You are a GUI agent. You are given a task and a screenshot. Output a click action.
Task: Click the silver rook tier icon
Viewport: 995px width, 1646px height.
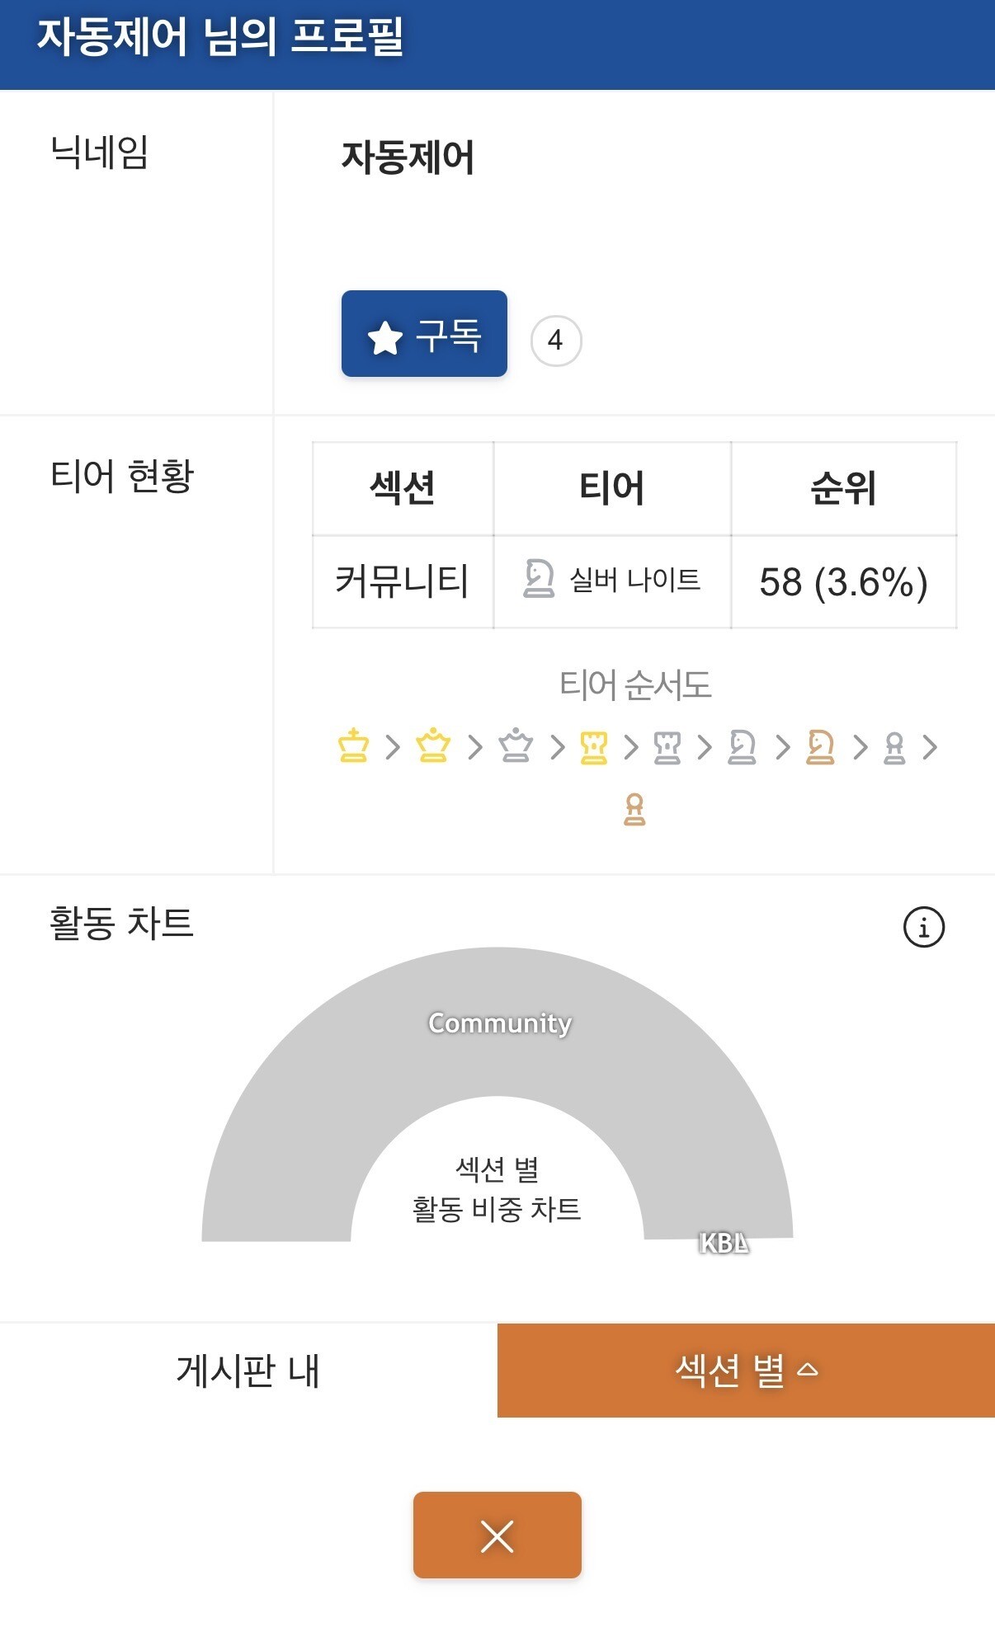pos(667,747)
